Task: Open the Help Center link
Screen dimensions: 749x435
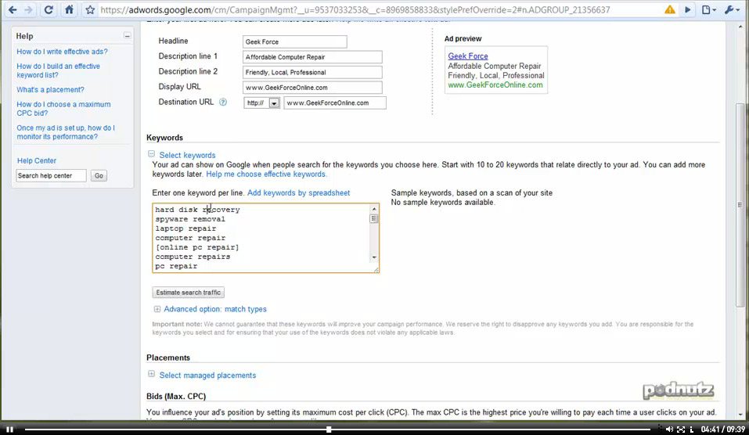Action: 37,161
